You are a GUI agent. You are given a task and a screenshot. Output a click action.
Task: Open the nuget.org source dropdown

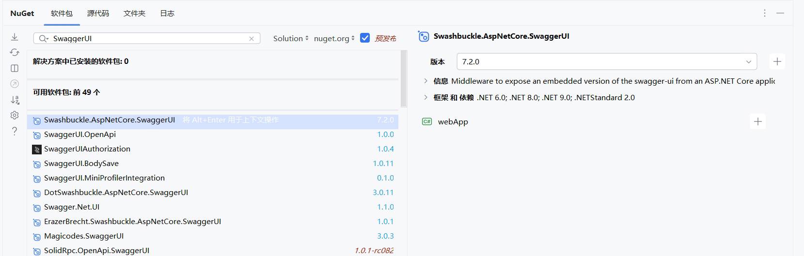coord(334,38)
